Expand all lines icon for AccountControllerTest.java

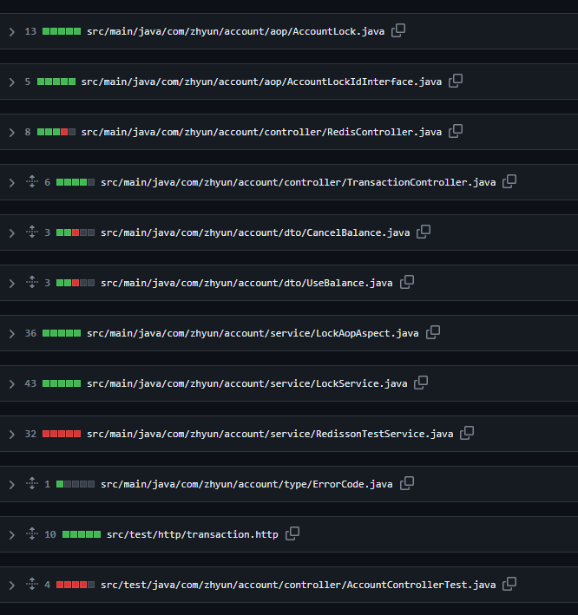[x=32, y=584]
